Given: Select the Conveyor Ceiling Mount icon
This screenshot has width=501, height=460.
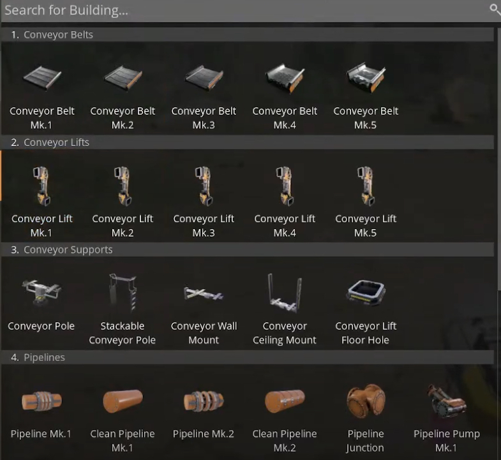Looking at the screenshot, I should tap(285, 292).
